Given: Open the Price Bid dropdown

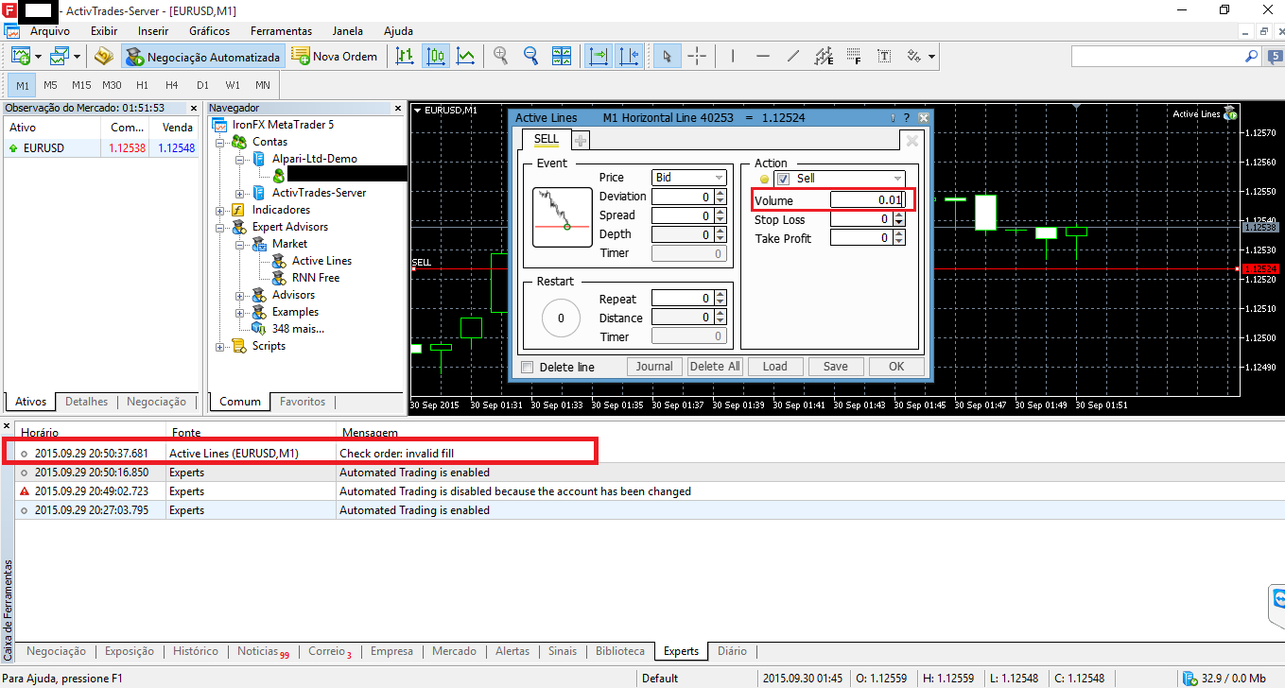Looking at the screenshot, I should point(719,178).
